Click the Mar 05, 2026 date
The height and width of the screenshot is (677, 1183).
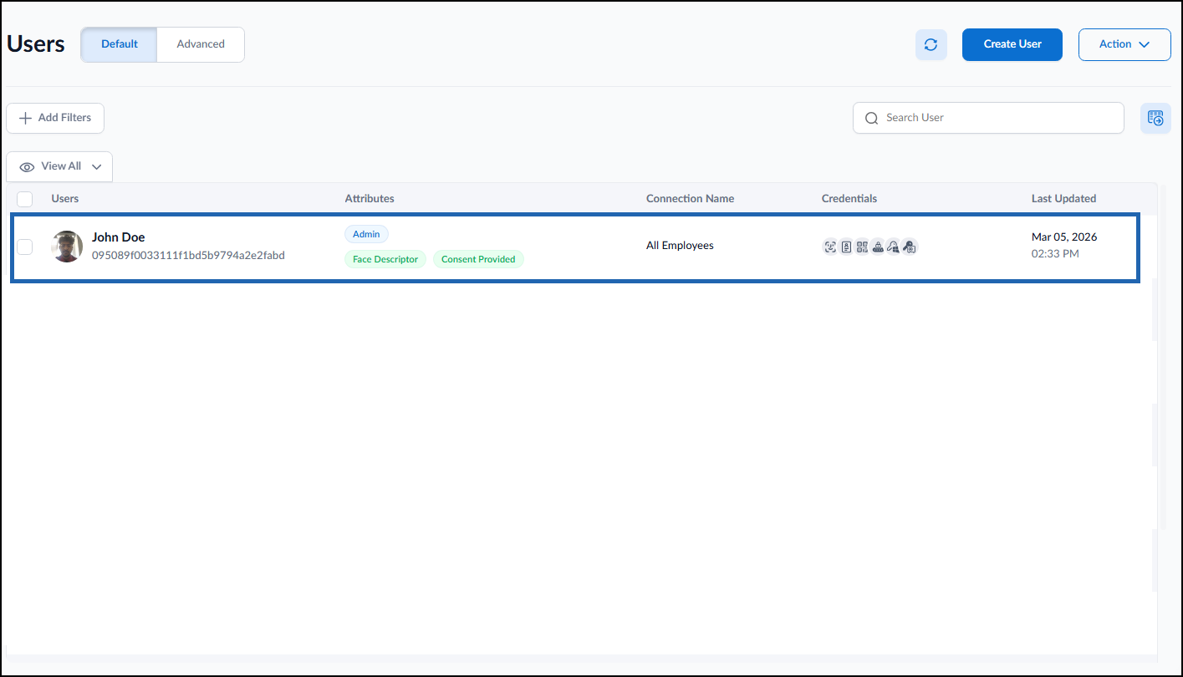1064,237
